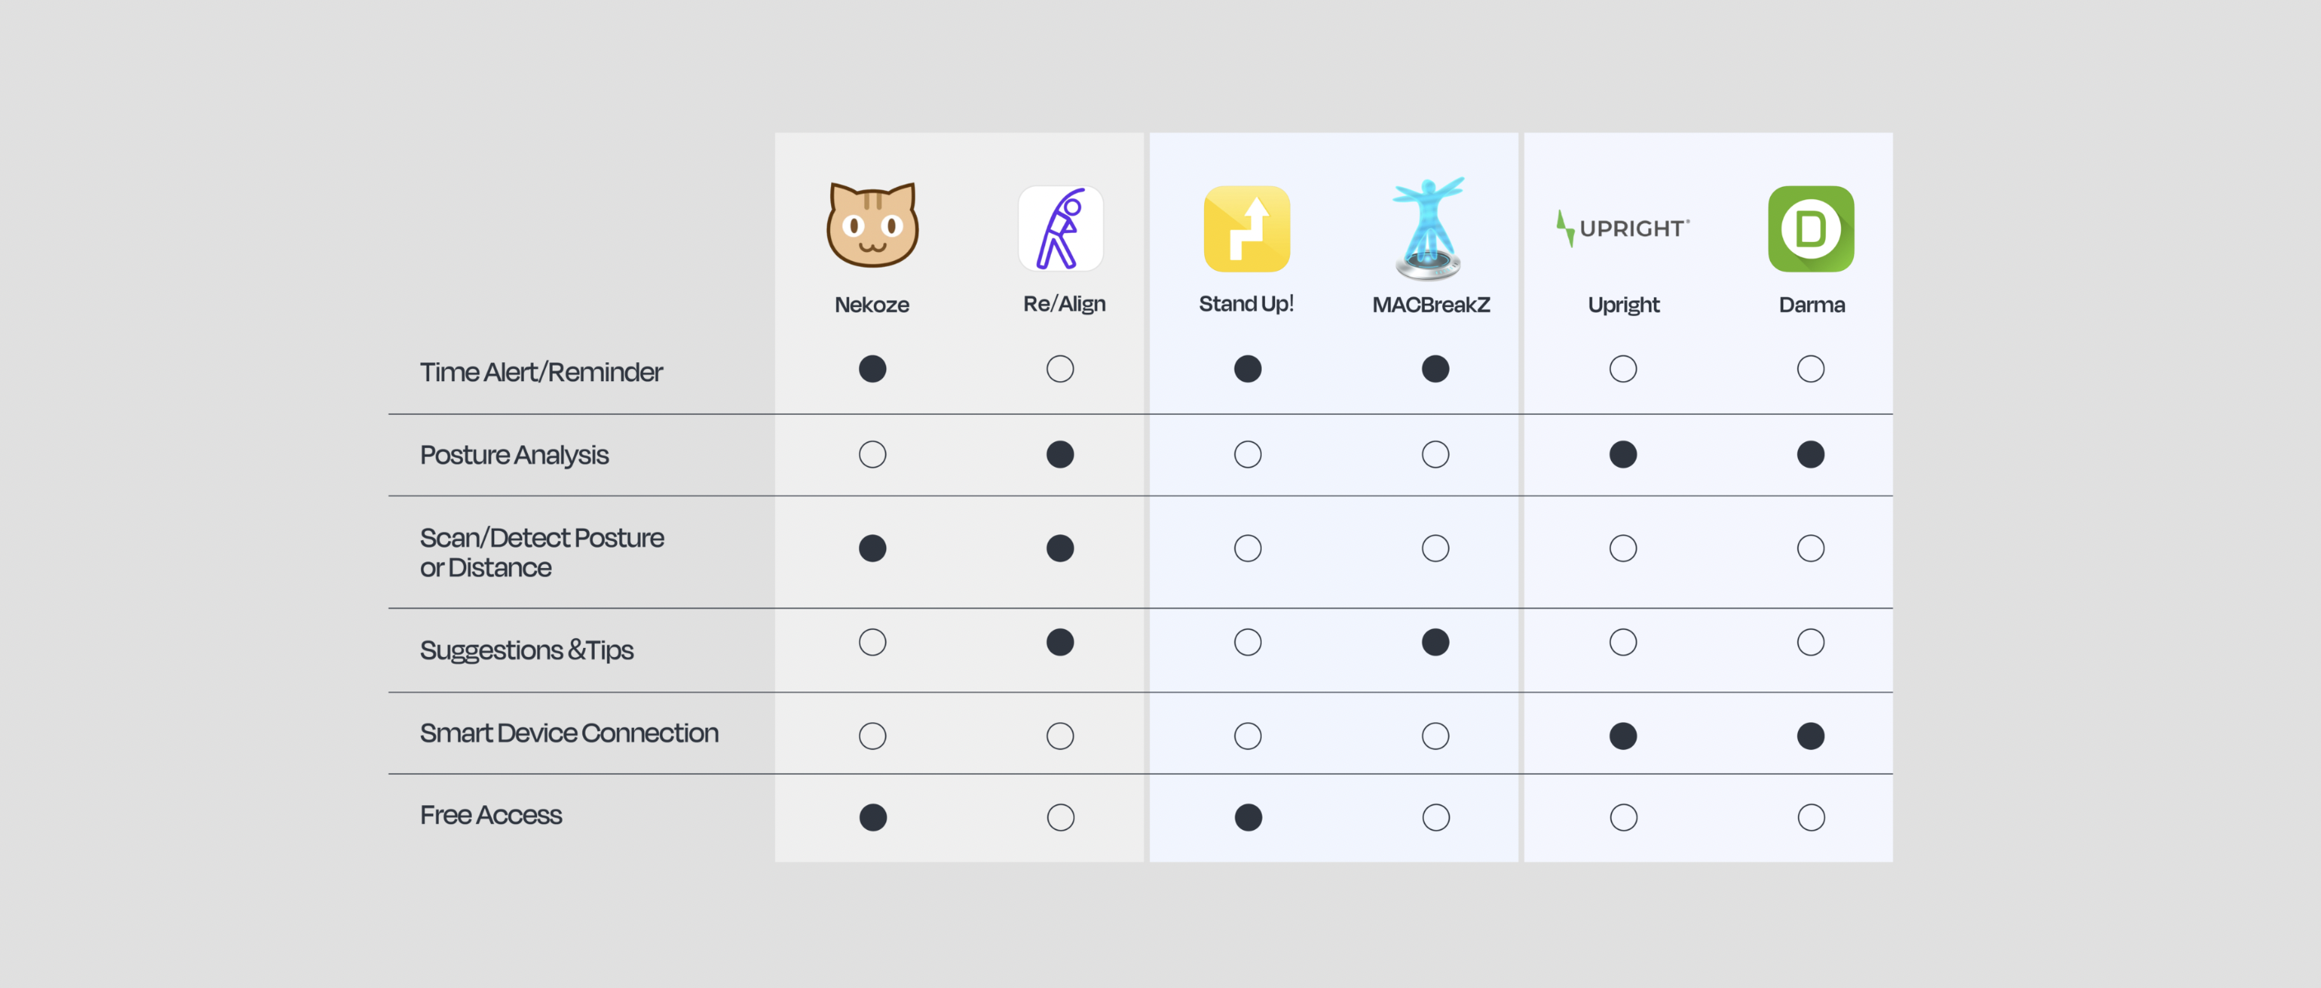The image size is (2321, 988).
Task: Select MACBreakZ's filled Suggestions & Tips dot
Action: pyautogui.click(x=1436, y=642)
